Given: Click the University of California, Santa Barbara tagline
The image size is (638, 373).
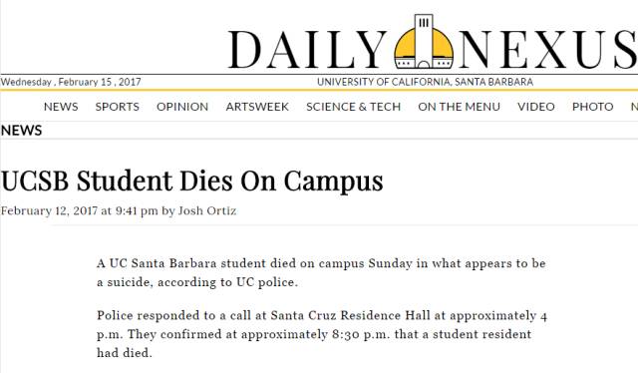Looking at the screenshot, I should [x=425, y=82].
